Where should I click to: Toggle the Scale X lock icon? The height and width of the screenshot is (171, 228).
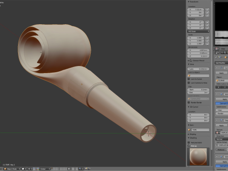[207, 38]
